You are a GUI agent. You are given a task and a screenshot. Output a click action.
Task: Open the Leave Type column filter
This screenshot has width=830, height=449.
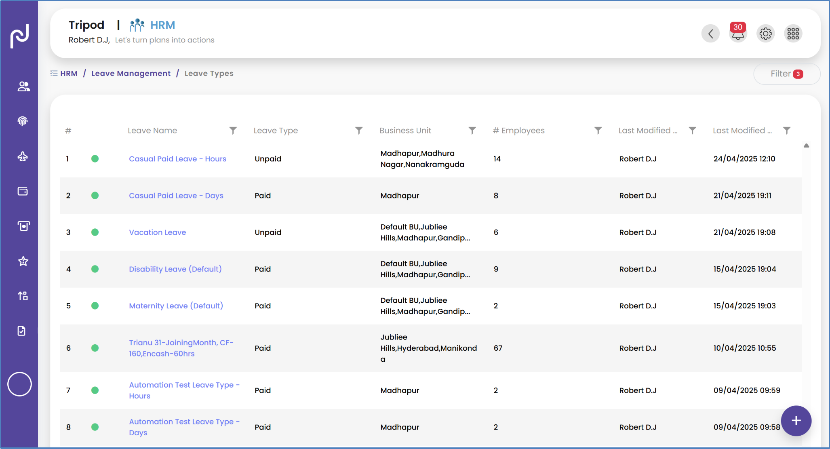pyautogui.click(x=359, y=131)
